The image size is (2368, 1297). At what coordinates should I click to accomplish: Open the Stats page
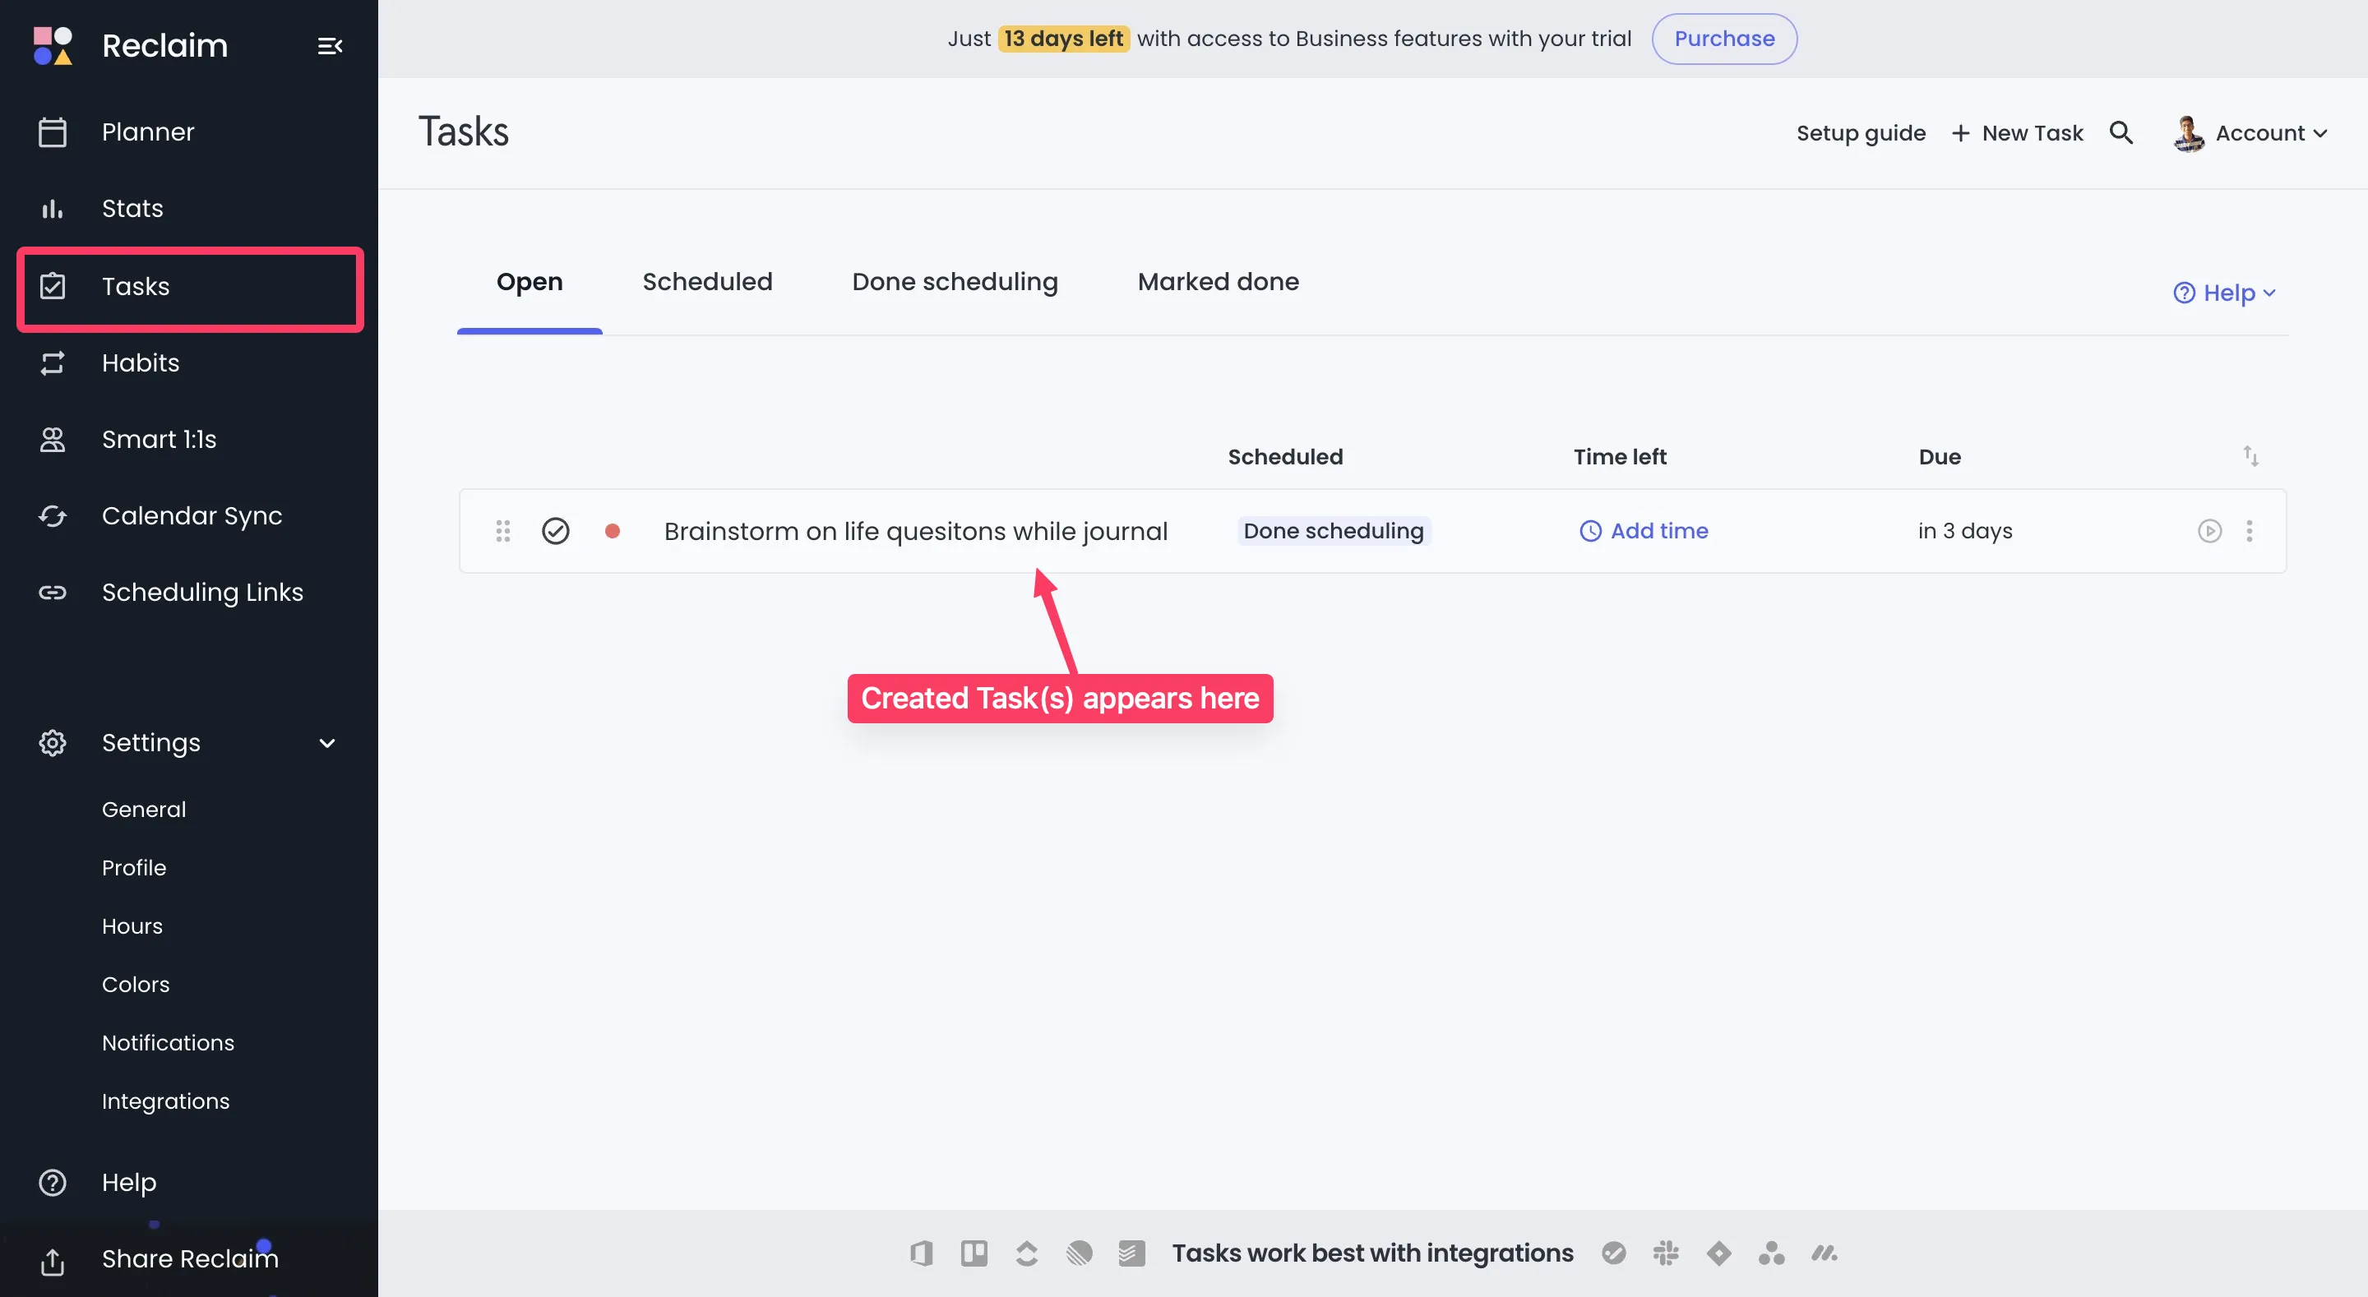(132, 209)
